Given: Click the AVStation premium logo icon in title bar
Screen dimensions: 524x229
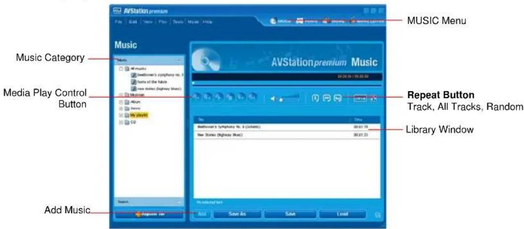Looking at the screenshot, I should [x=117, y=11].
